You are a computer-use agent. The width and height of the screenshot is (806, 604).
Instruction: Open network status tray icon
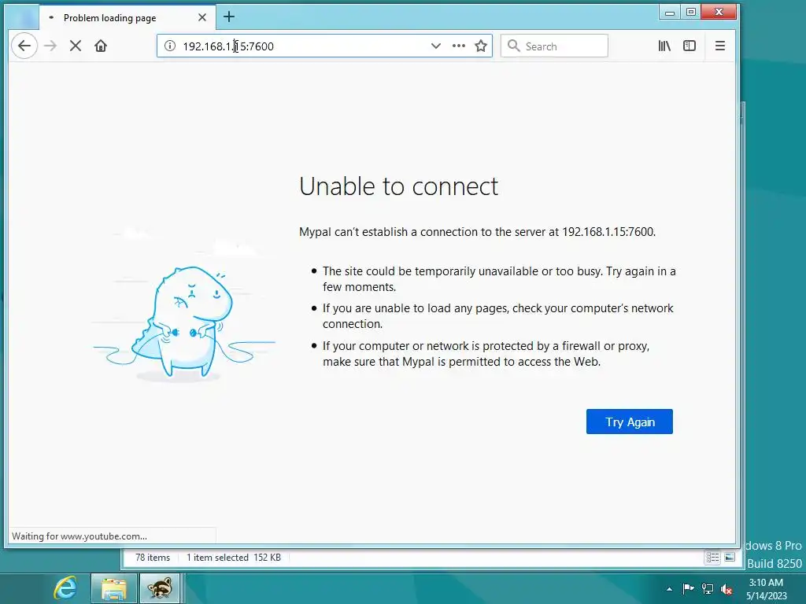708,588
